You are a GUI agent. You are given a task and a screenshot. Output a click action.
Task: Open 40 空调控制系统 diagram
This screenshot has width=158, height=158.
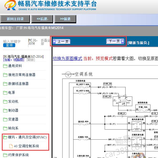click(x=26, y=146)
